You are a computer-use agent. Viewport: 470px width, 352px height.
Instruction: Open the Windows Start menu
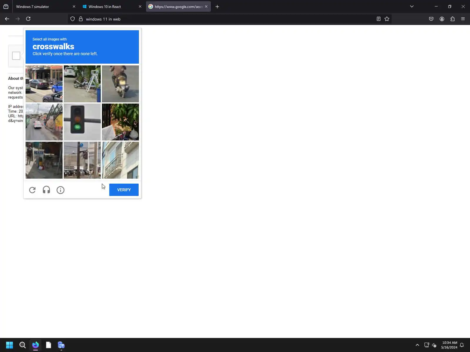tap(9, 345)
